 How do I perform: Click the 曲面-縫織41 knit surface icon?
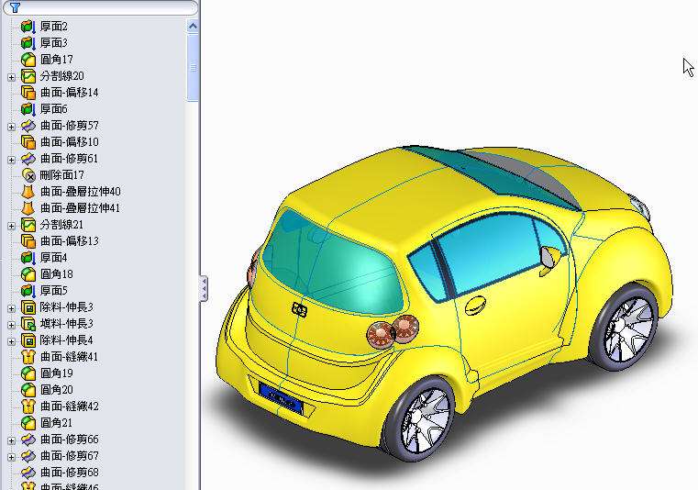(x=28, y=357)
